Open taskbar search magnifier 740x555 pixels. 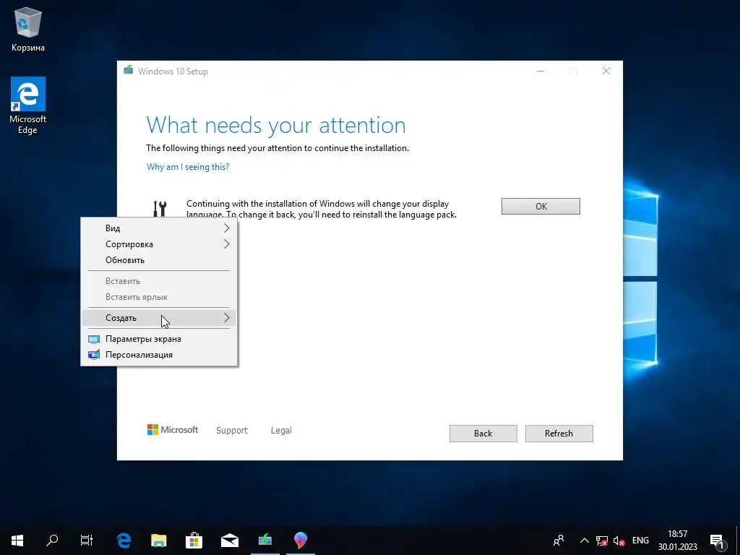(52, 540)
